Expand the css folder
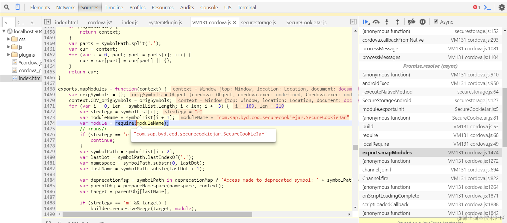Image resolution: width=507 pixels, height=223 pixels. pyautogui.click(x=8, y=39)
